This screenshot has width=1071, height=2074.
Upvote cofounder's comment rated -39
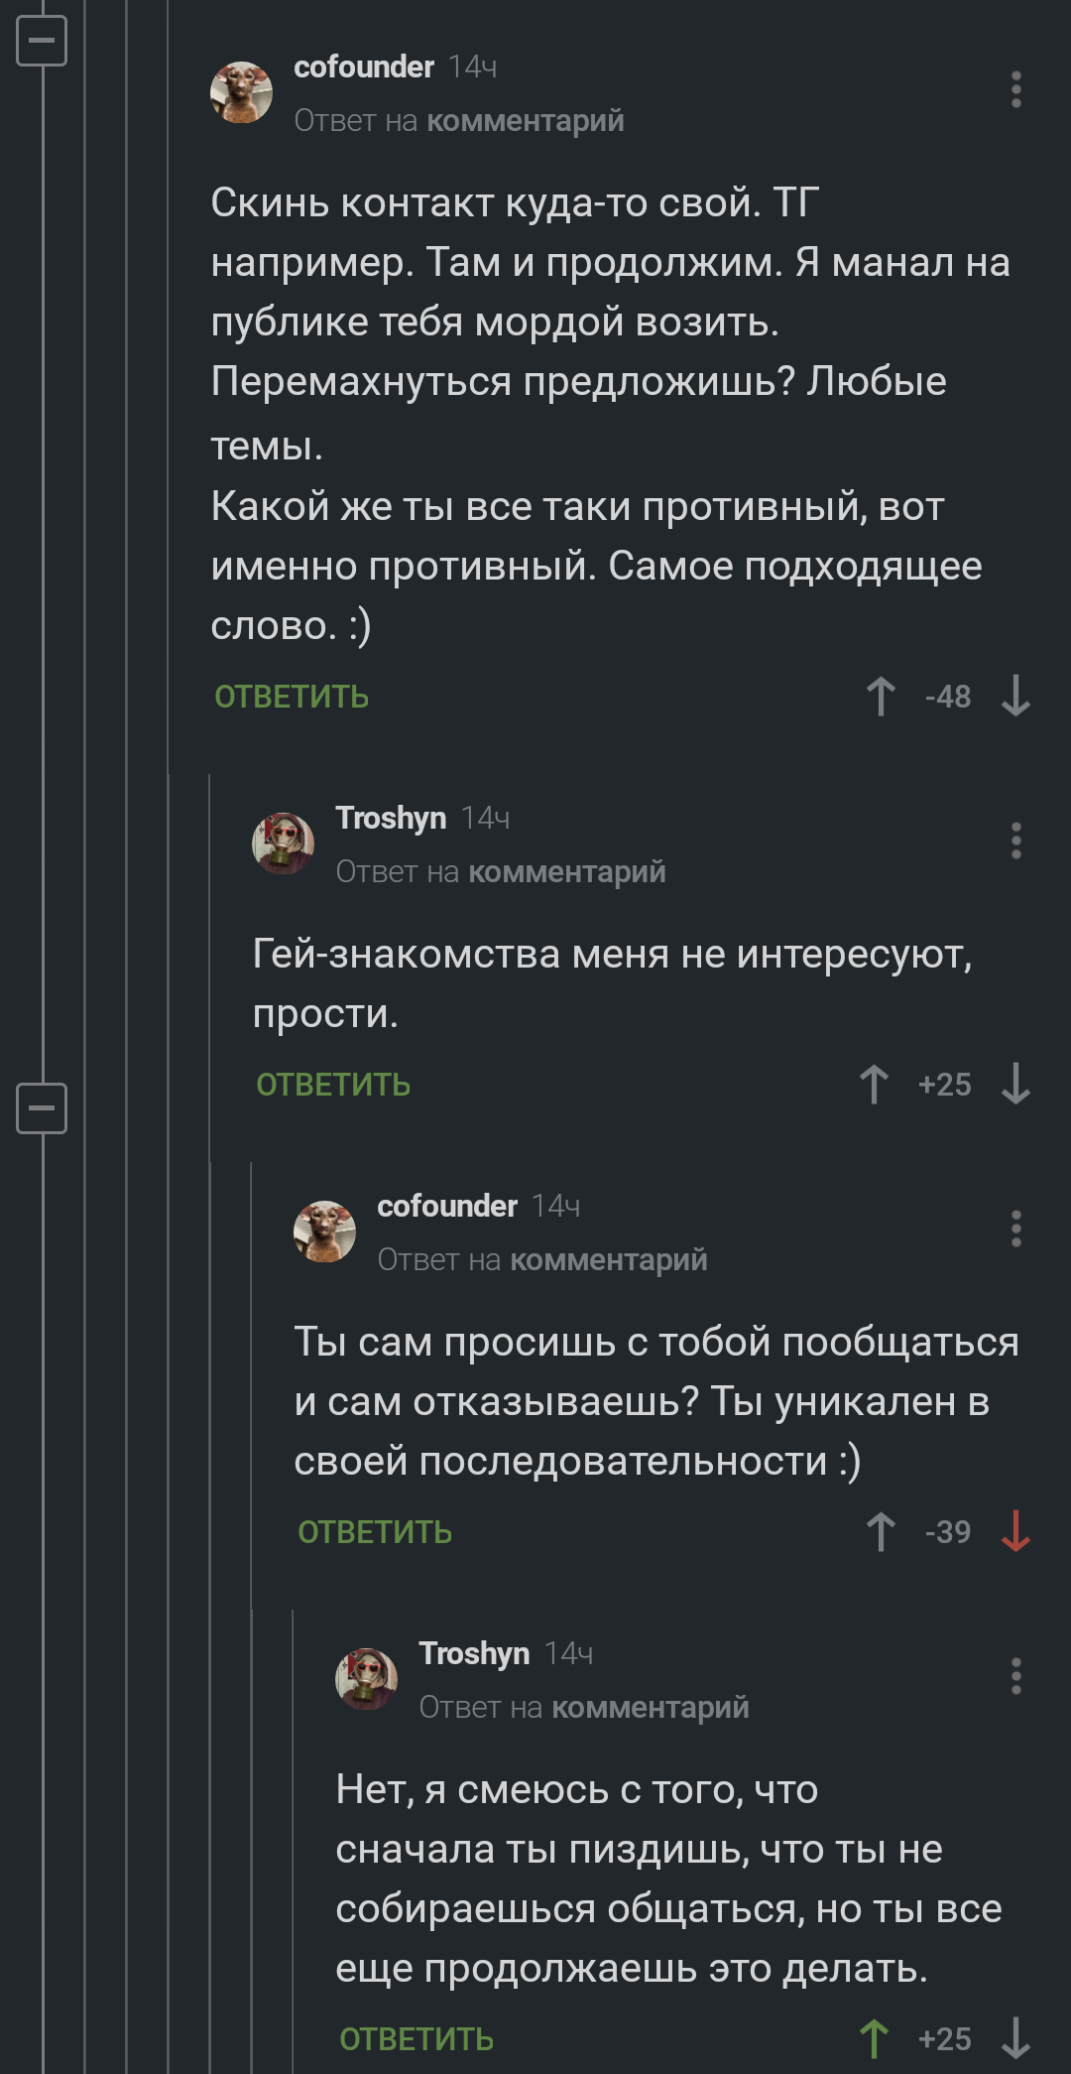[880, 1531]
